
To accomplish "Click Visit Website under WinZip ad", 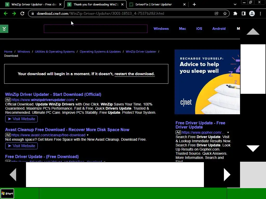I will click(x=21, y=119).
